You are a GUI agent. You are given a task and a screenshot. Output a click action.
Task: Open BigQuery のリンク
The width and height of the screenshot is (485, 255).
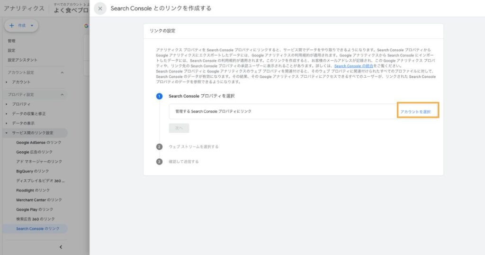click(x=33, y=171)
